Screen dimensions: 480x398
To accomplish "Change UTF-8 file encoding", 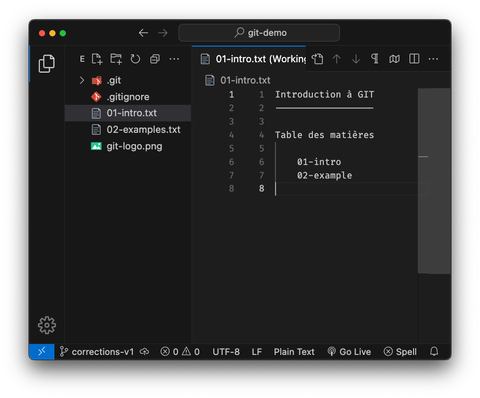I will pos(226,352).
